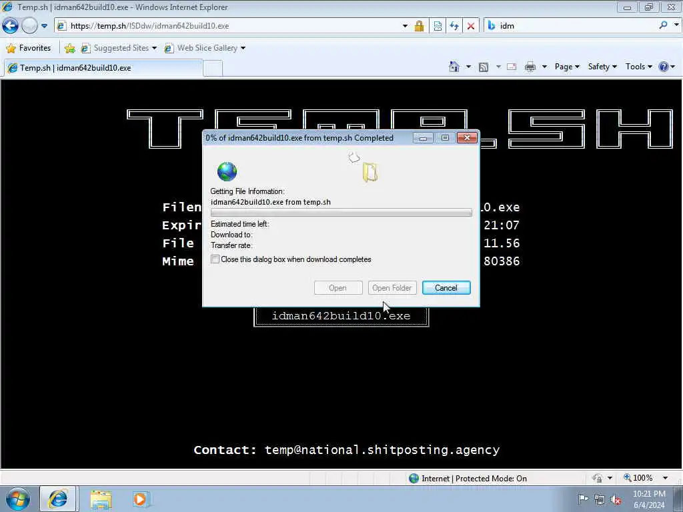683x512 pixels.
Task: Click the Print icon
Action: 530,67
